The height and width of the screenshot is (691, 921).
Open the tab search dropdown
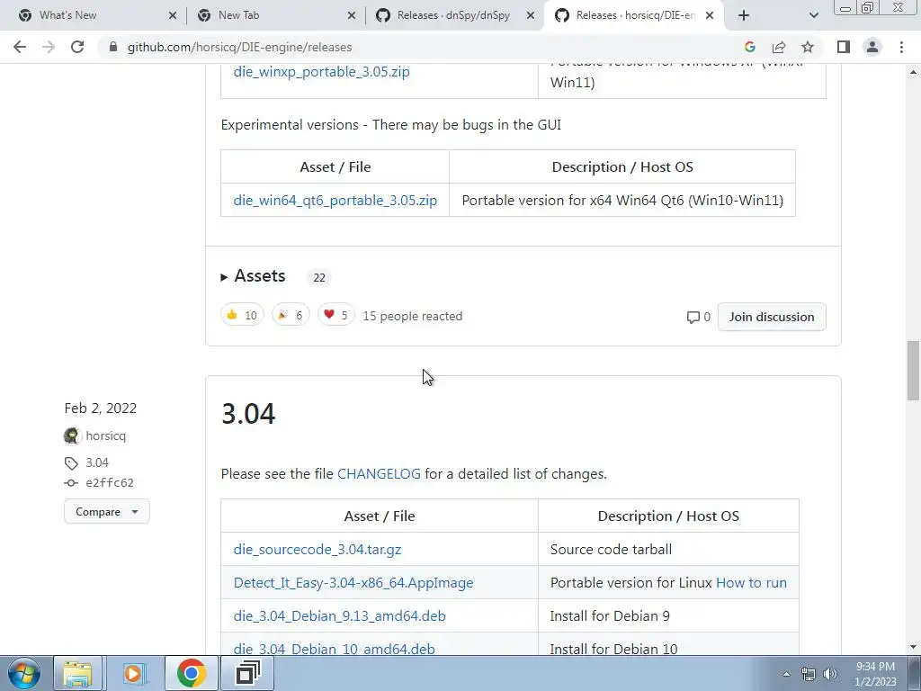[813, 15]
